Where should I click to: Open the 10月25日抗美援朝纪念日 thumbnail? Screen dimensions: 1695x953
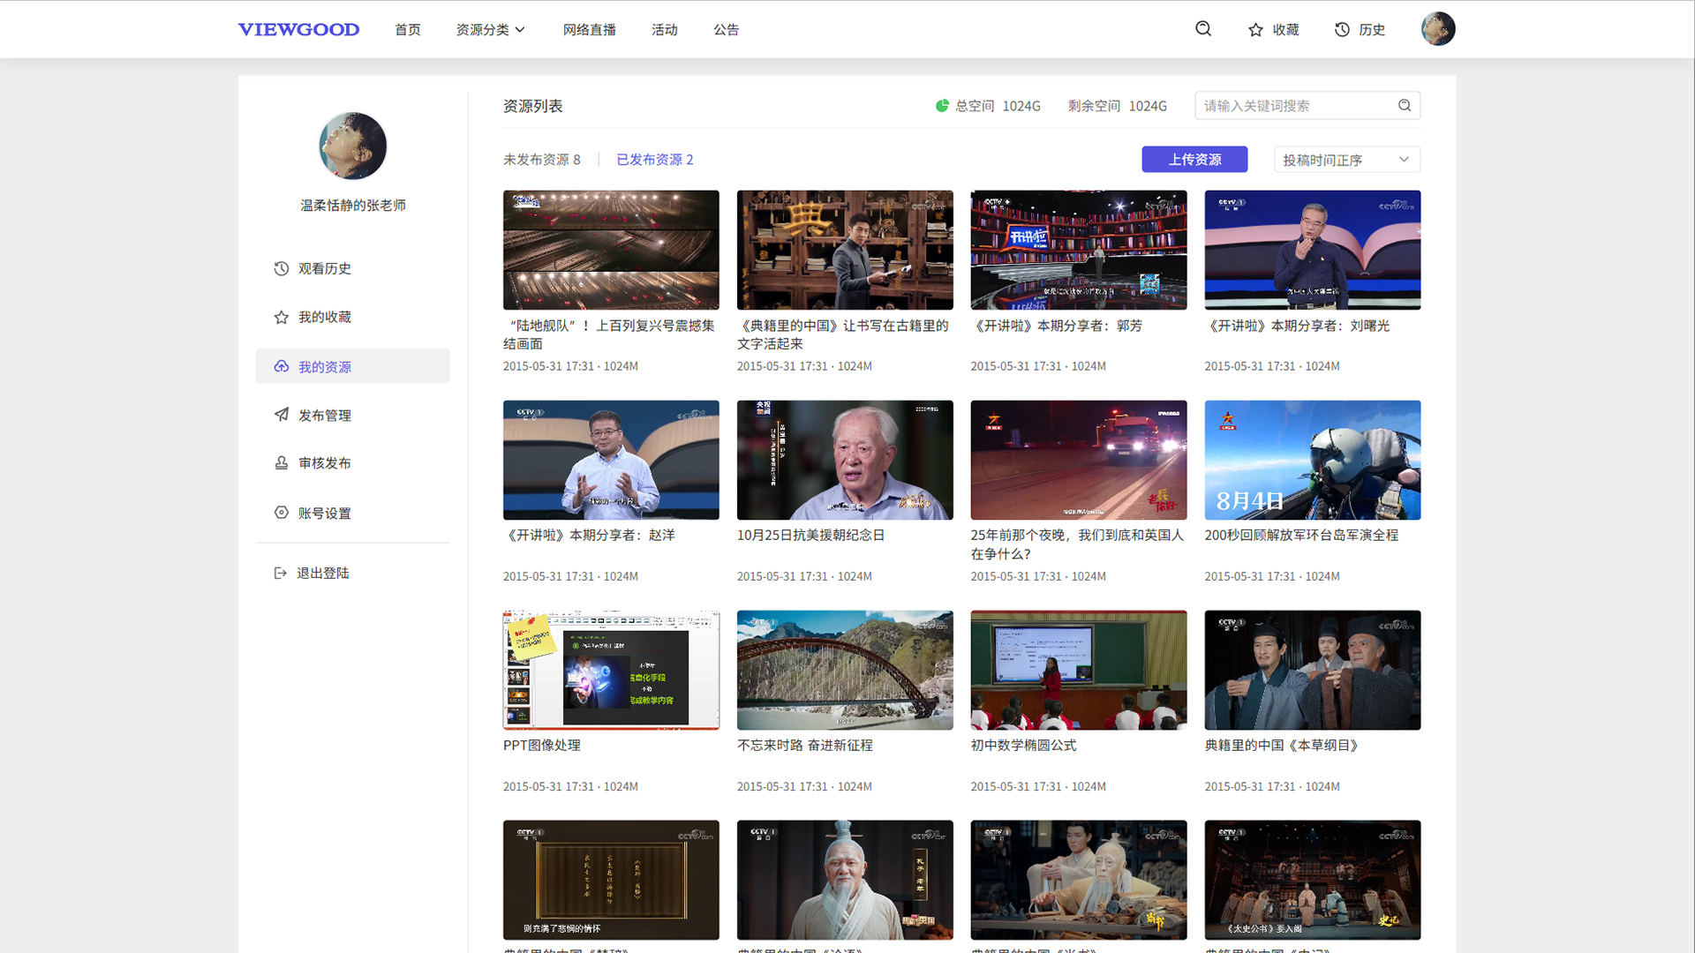pyautogui.click(x=845, y=460)
